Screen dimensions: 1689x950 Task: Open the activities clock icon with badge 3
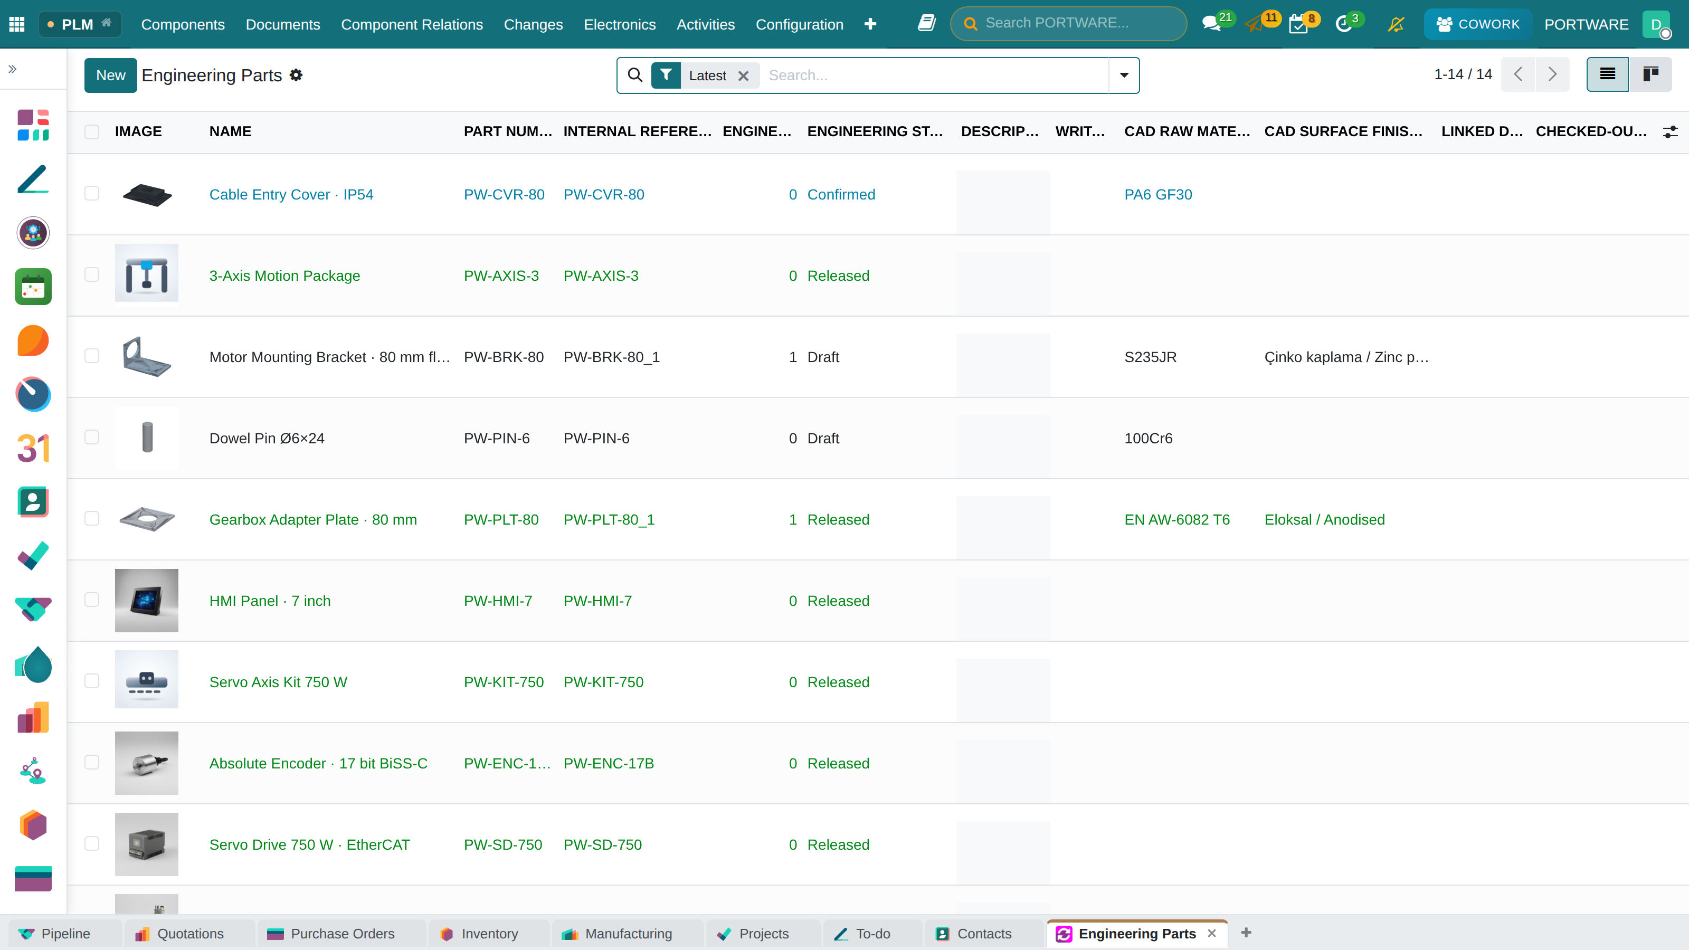(1345, 24)
